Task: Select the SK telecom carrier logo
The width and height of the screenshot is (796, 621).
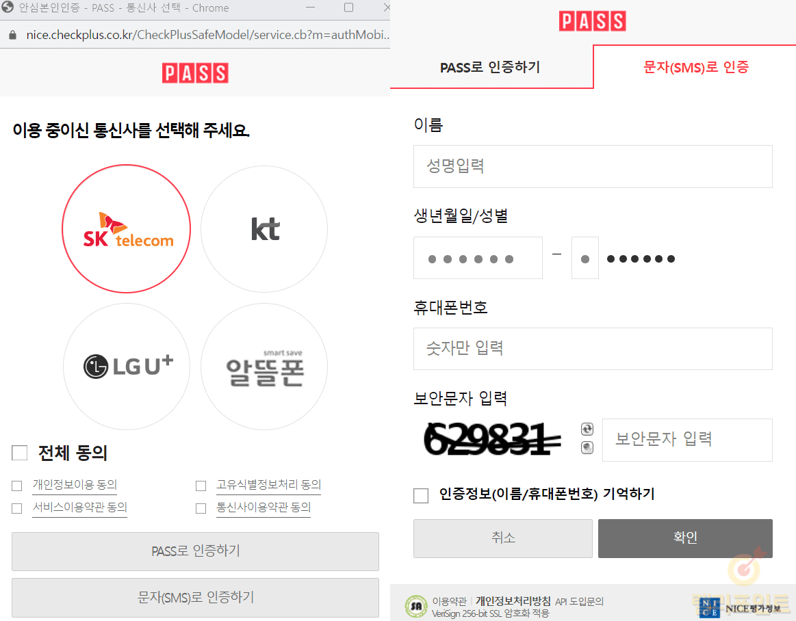Action: tap(127, 228)
